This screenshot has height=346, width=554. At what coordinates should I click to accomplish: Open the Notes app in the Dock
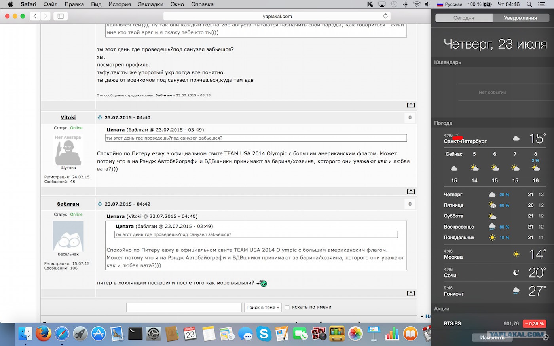pyautogui.click(x=209, y=334)
